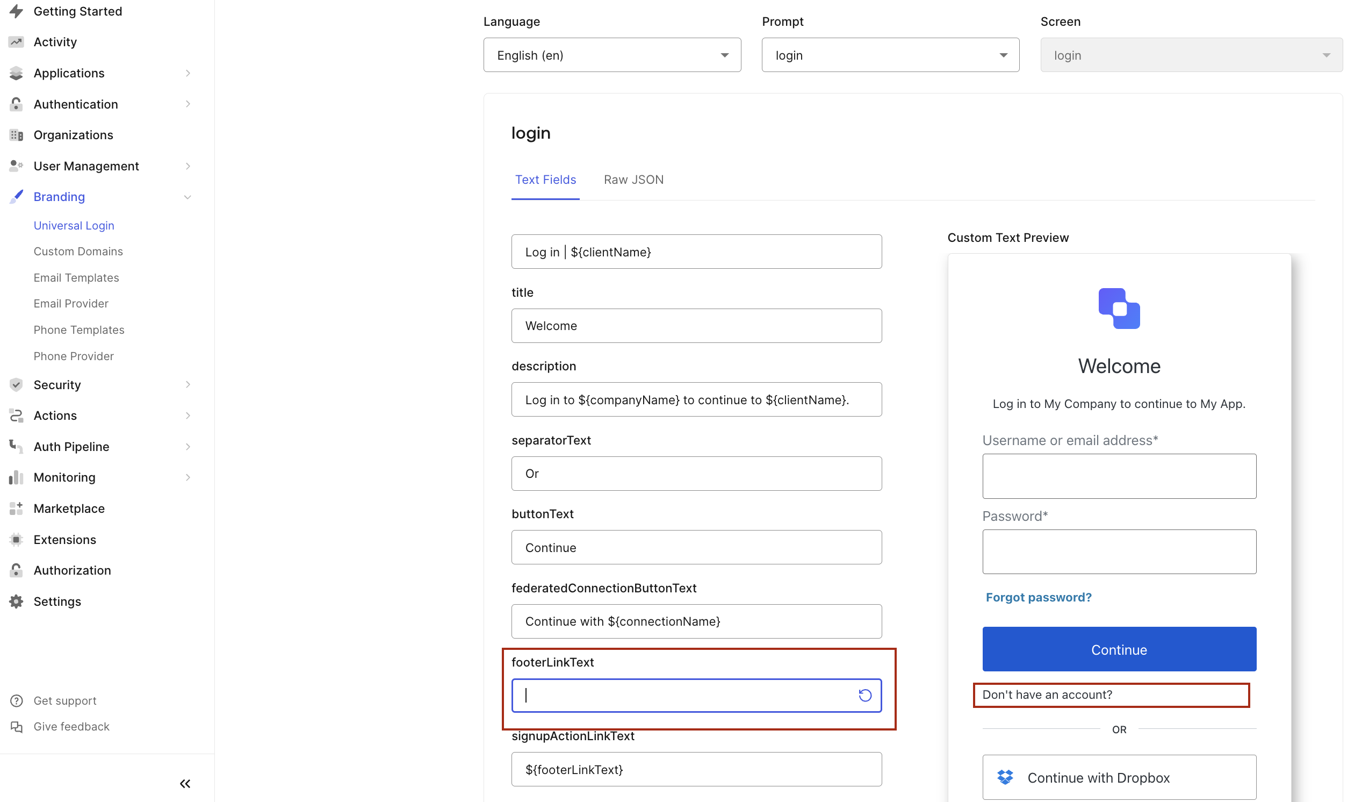Click the blue Continue button in preview

(x=1119, y=649)
